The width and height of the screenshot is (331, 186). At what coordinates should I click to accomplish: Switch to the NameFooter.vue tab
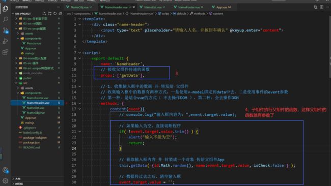pyautogui.click(x=190, y=7)
